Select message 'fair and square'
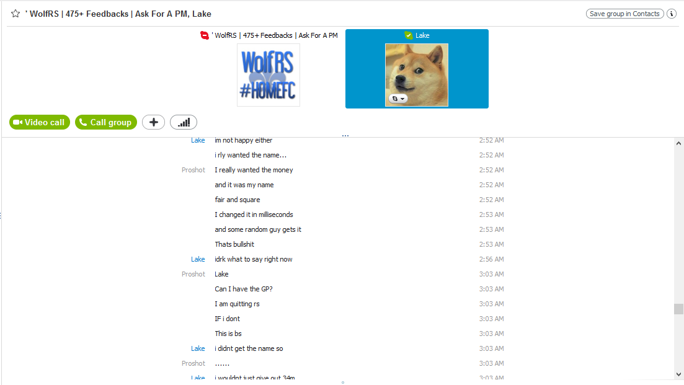The height and width of the screenshot is (385, 684). (238, 200)
